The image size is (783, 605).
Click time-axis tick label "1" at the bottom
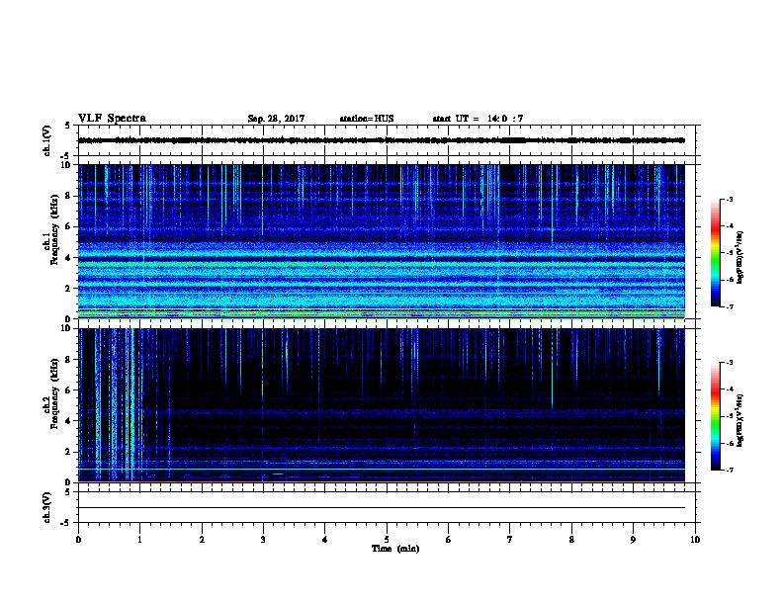[x=139, y=540]
